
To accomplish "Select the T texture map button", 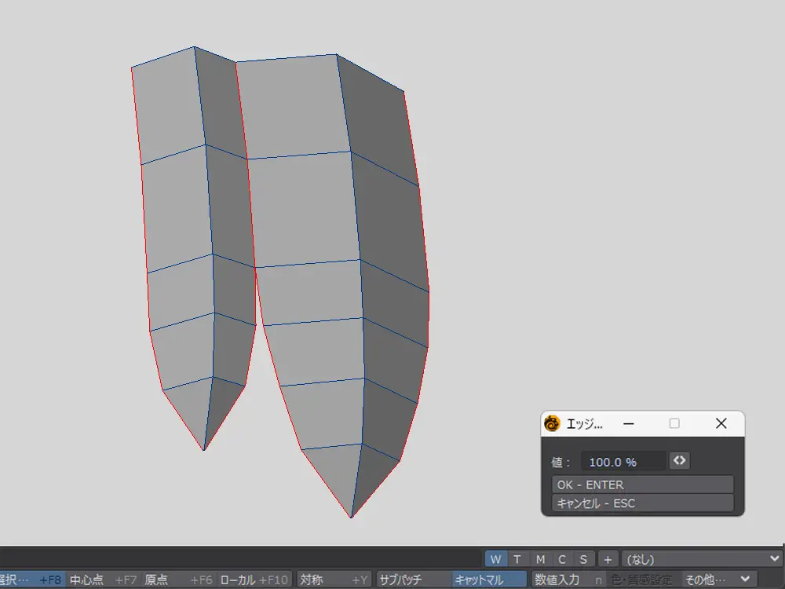I will click(x=517, y=559).
